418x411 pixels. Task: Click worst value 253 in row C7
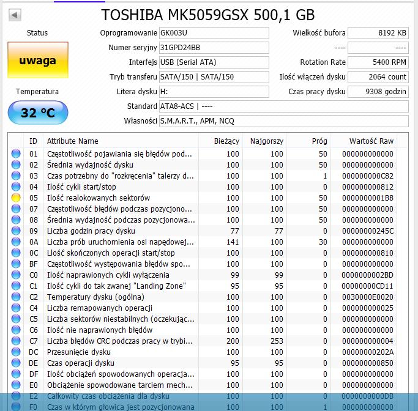pyautogui.click(x=277, y=341)
